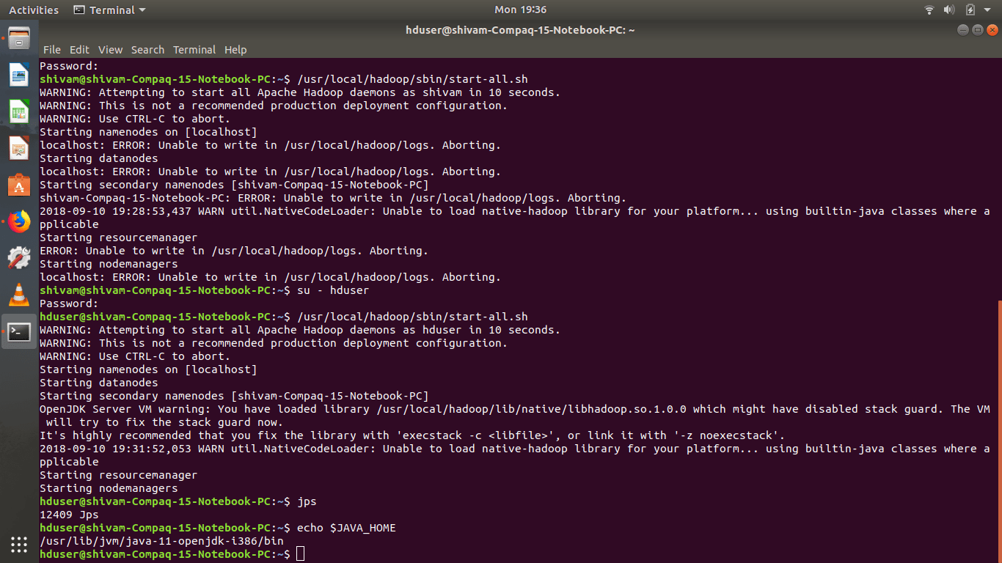1002x563 pixels.
Task: Minimize the terminal window
Action: click(x=963, y=30)
